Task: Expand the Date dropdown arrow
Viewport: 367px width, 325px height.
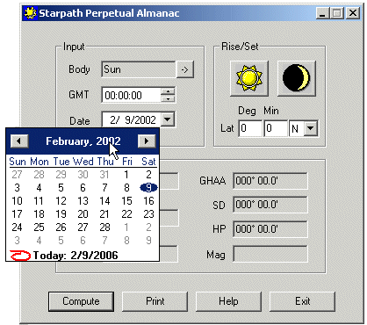Action: pyautogui.click(x=168, y=119)
